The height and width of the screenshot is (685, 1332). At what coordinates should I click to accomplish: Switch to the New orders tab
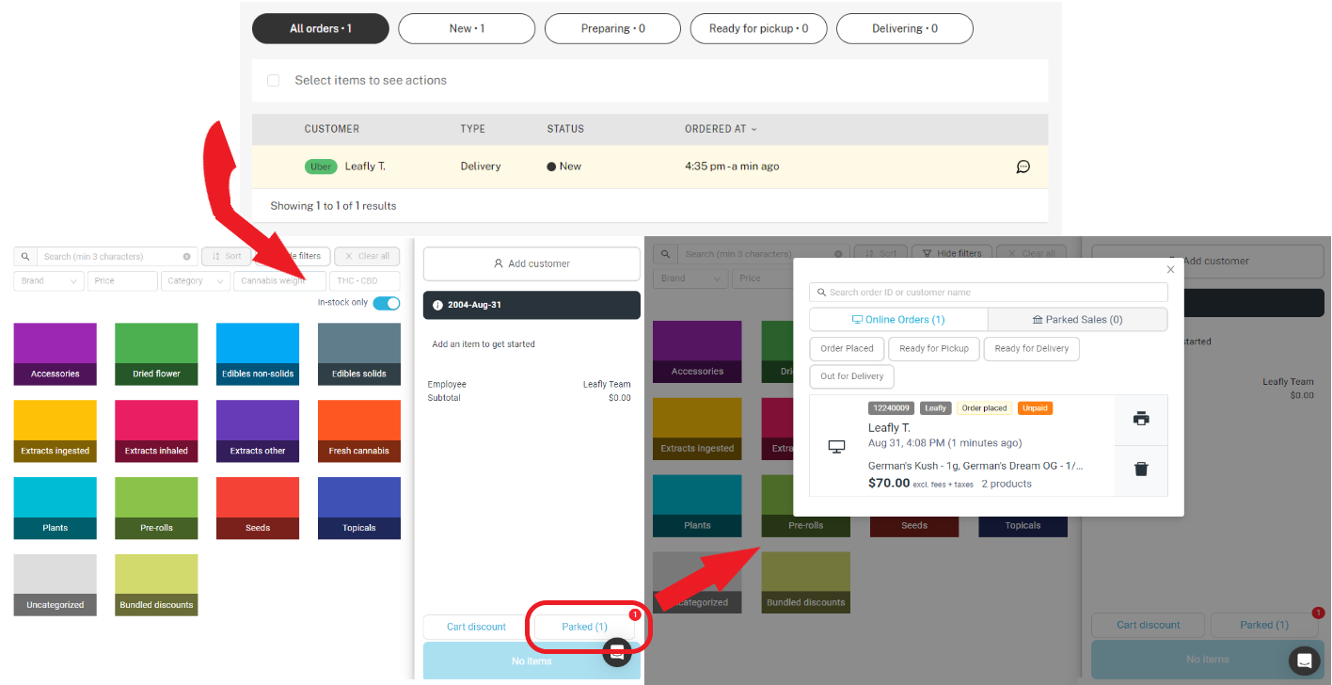467,28
